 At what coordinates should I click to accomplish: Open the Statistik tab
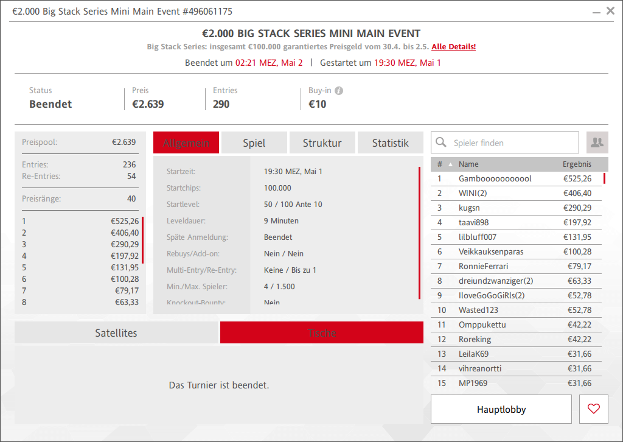click(x=390, y=142)
